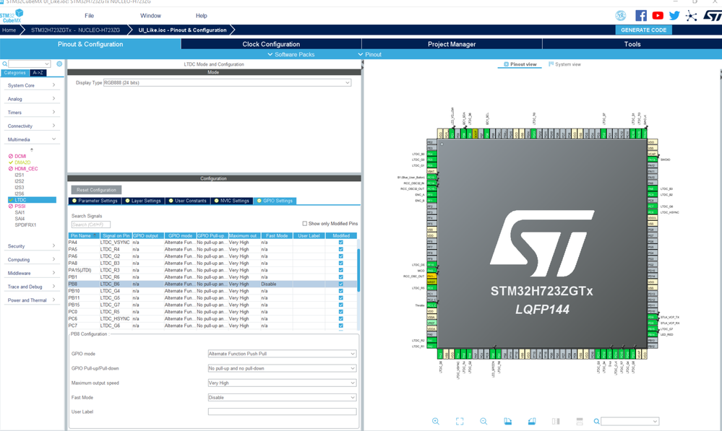Open the Window menu
This screenshot has width=722, height=431.
[x=150, y=16]
